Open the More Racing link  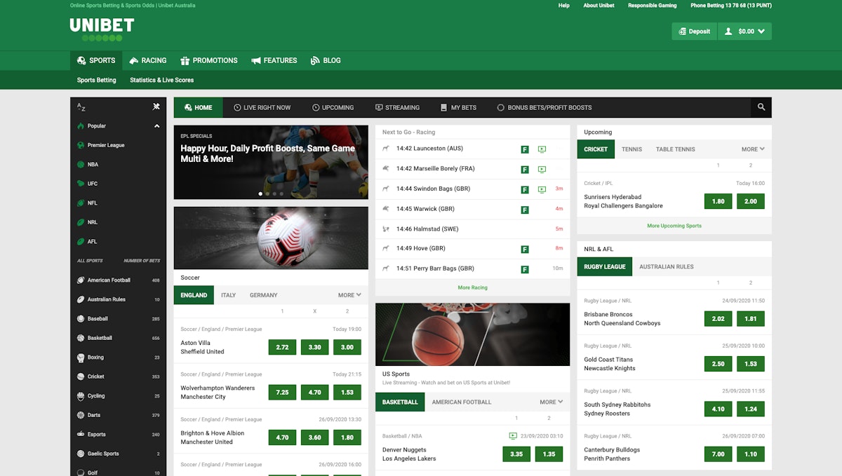pyautogui.click(x=472, y=287)
